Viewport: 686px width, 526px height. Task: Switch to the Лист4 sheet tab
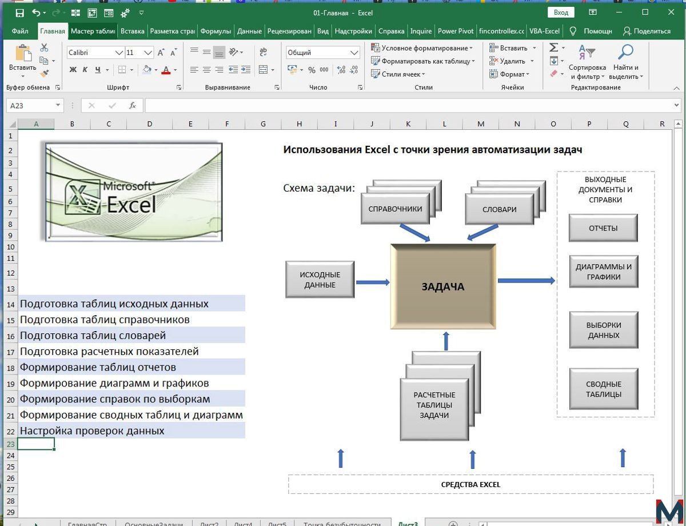pyautogui.click(x=244, y=524)
